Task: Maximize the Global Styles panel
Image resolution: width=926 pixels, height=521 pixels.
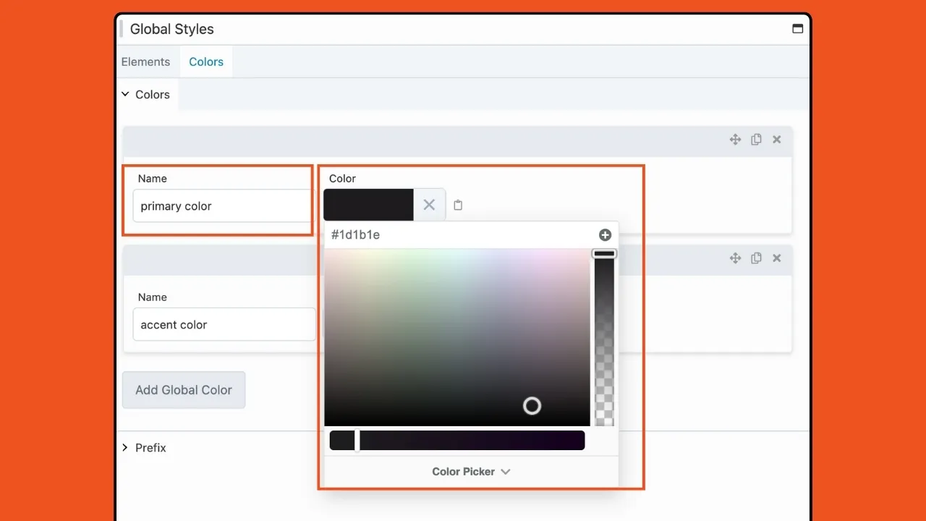Action: tap(798, 29)
